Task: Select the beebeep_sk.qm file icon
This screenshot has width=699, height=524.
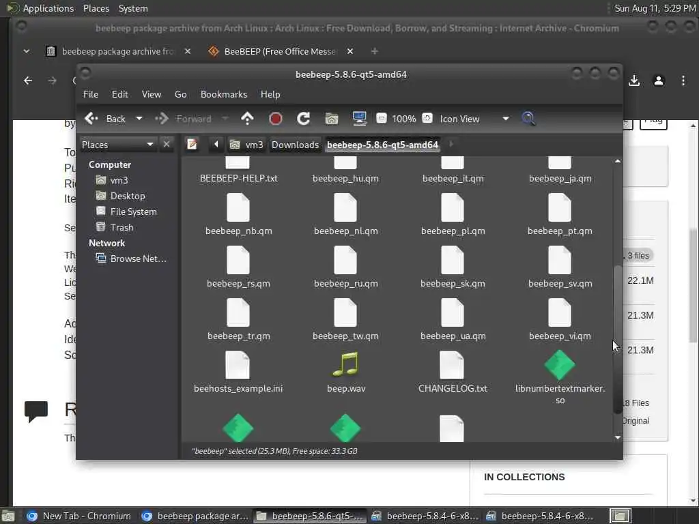Action: click(x=453, y=260)
